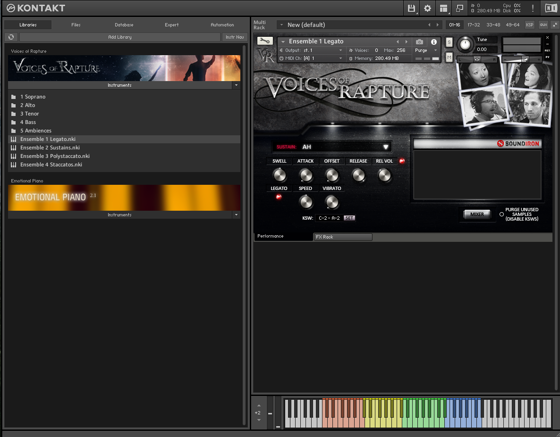560x437 pixels.
Task: Switch to the Files tab
Action: (x=76, y=25)
